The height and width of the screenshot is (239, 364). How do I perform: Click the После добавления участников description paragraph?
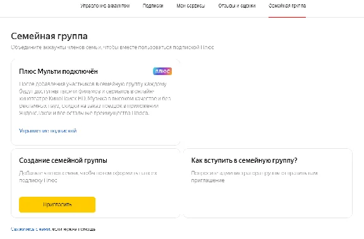(x=95, y=98)
